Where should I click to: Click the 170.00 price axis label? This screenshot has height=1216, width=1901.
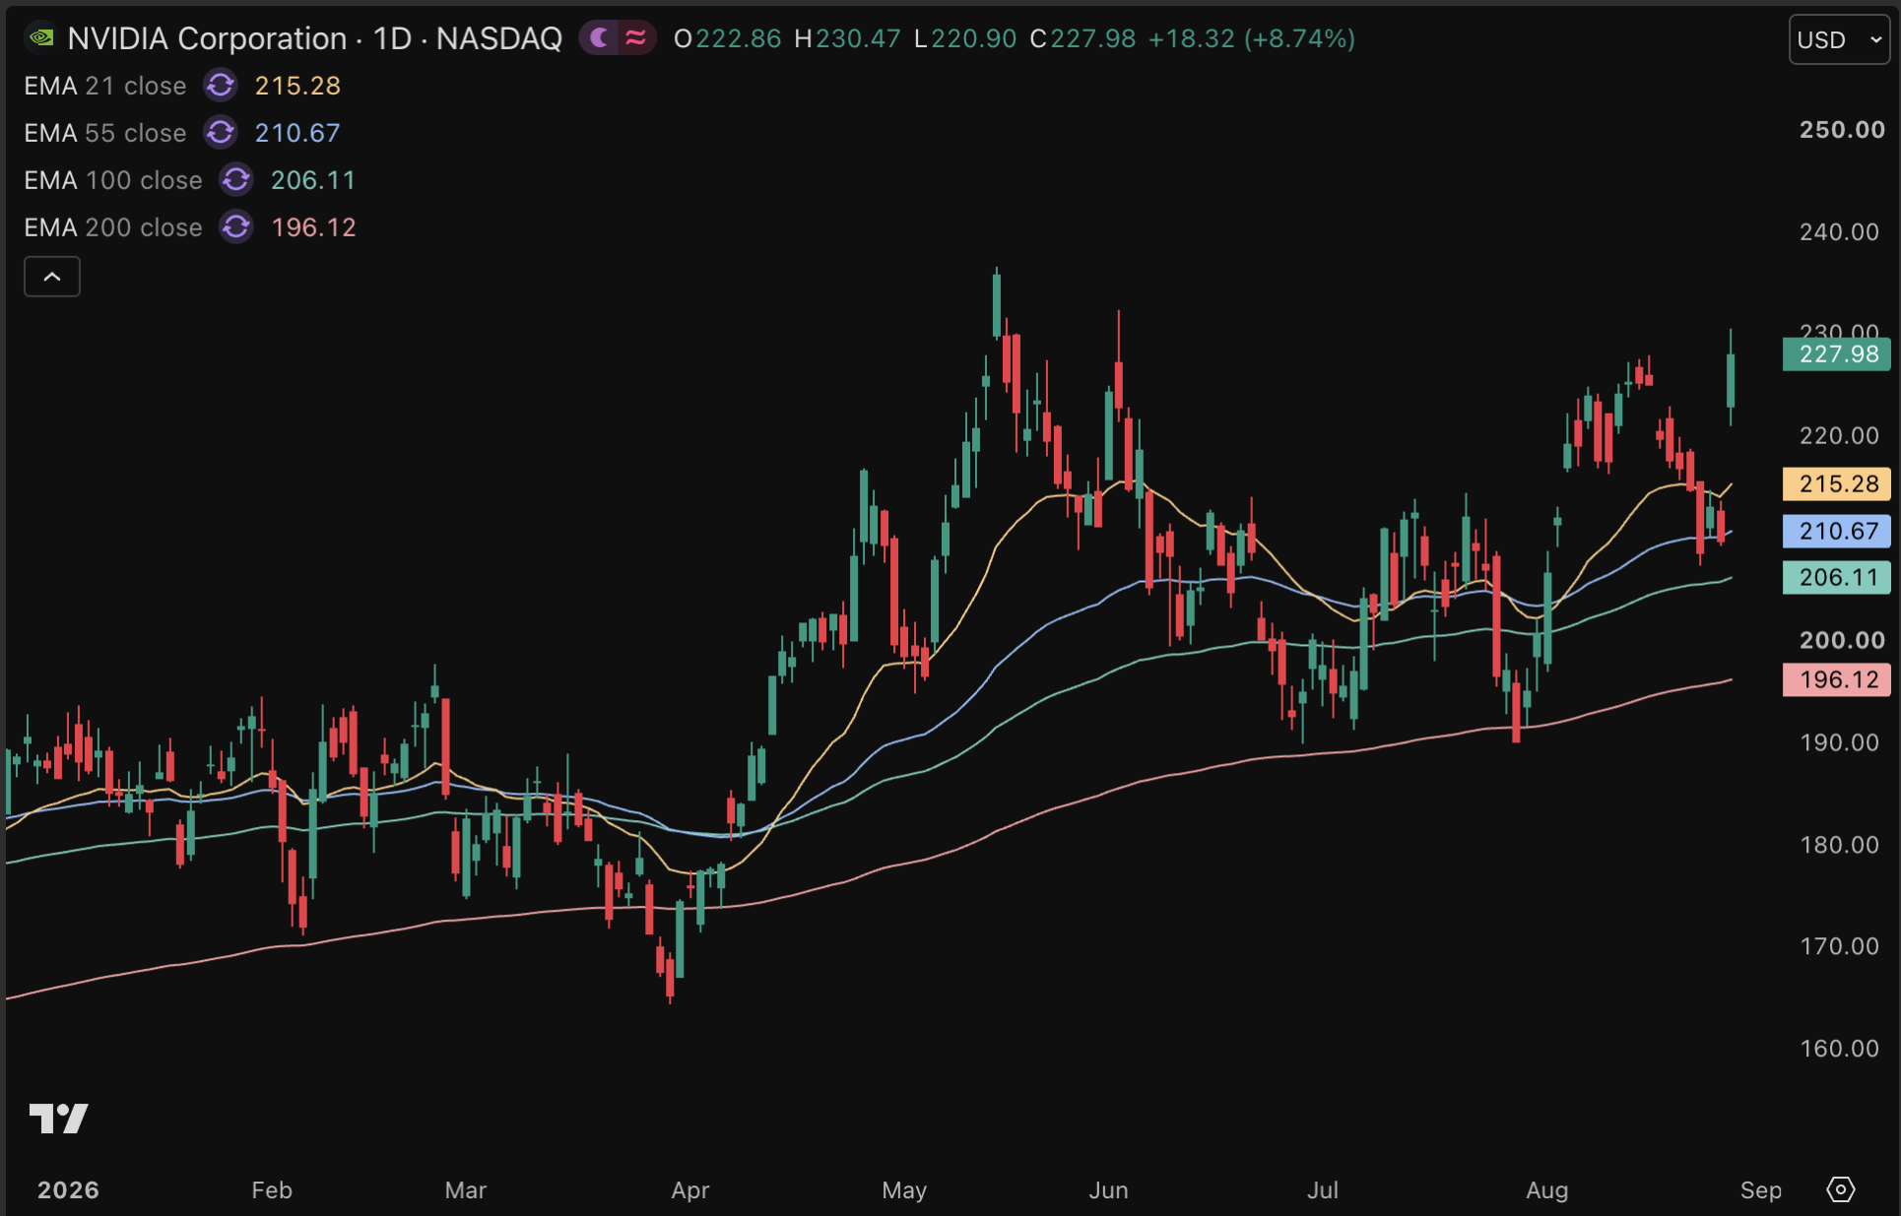click(1839, 946)
